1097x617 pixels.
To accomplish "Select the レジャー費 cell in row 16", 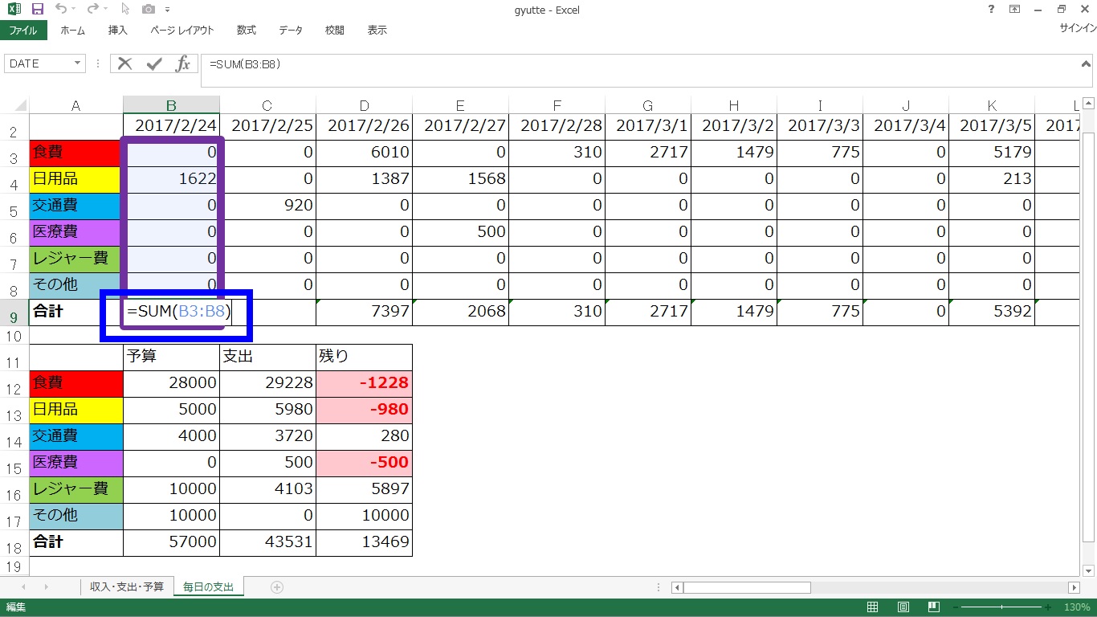I will point(76,489).
